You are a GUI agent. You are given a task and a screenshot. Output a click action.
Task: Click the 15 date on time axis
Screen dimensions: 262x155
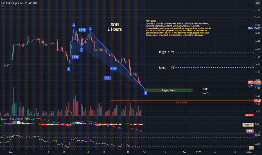point(88,152)
